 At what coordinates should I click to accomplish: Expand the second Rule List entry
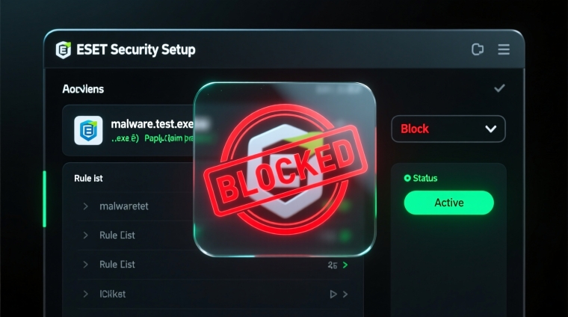tap(85, 265)
